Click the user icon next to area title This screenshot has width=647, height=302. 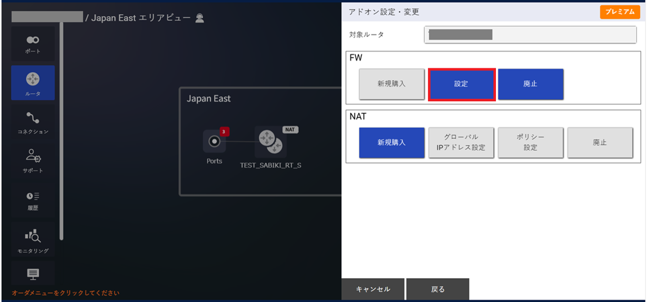[x=200, y=18]
